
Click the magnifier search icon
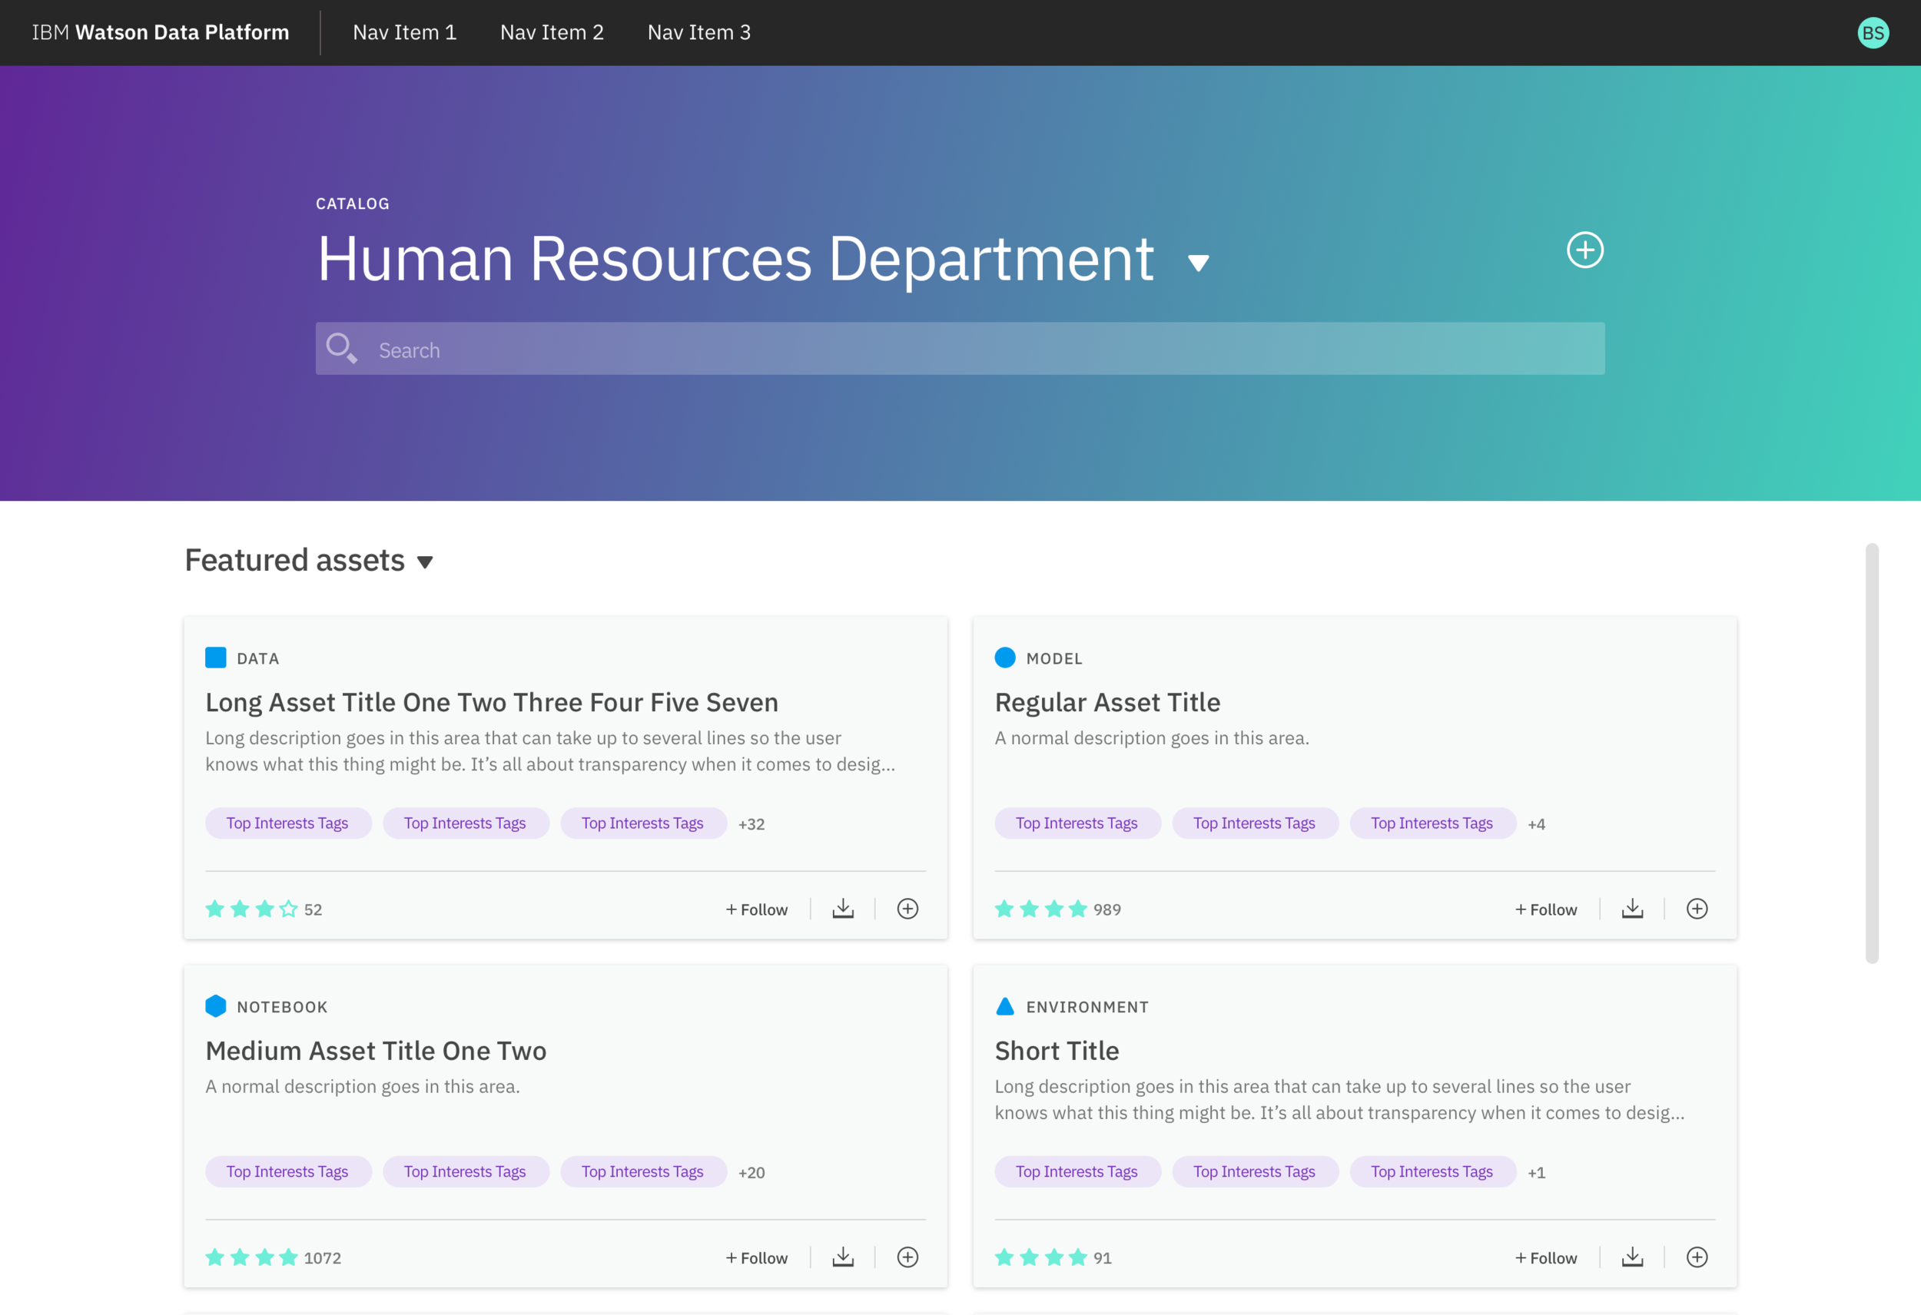point(341,348)
